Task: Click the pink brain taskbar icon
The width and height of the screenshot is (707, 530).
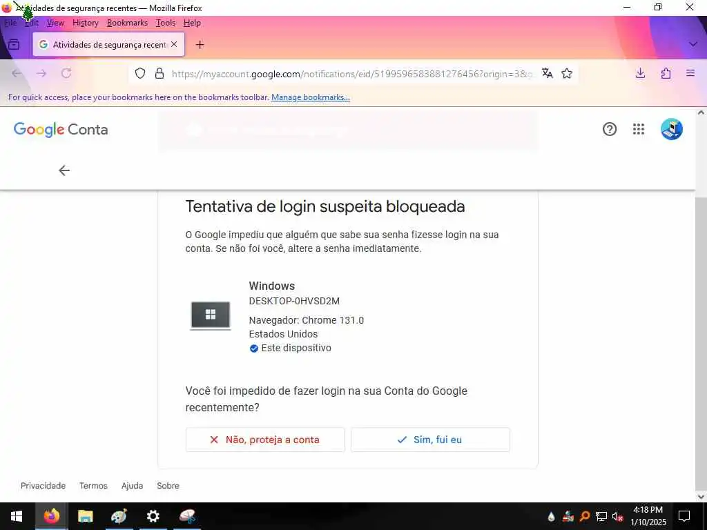Action: pos(187,516)
